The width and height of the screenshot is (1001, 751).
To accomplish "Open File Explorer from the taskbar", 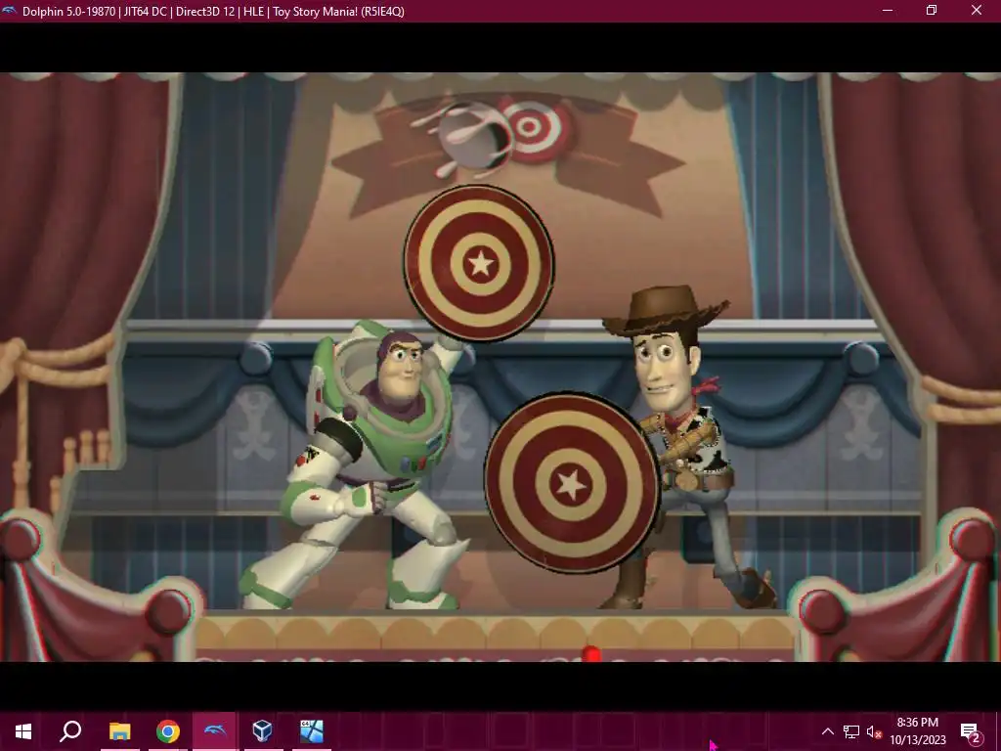I will (x=119, y=731).
